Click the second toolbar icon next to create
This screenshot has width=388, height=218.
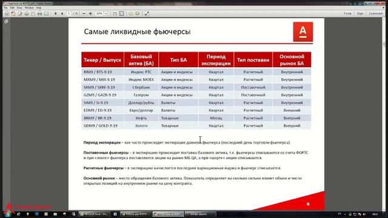(13, 13)
